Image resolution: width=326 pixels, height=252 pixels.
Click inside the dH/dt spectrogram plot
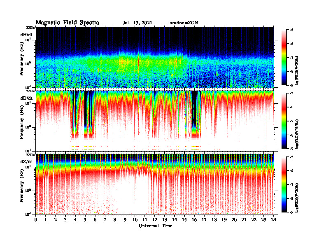tap(155, 57)
